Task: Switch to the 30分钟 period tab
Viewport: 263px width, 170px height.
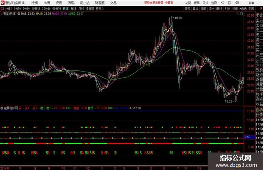Action: (x=46, y=9)
